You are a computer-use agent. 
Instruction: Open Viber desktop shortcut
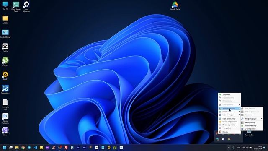[5, 131]
